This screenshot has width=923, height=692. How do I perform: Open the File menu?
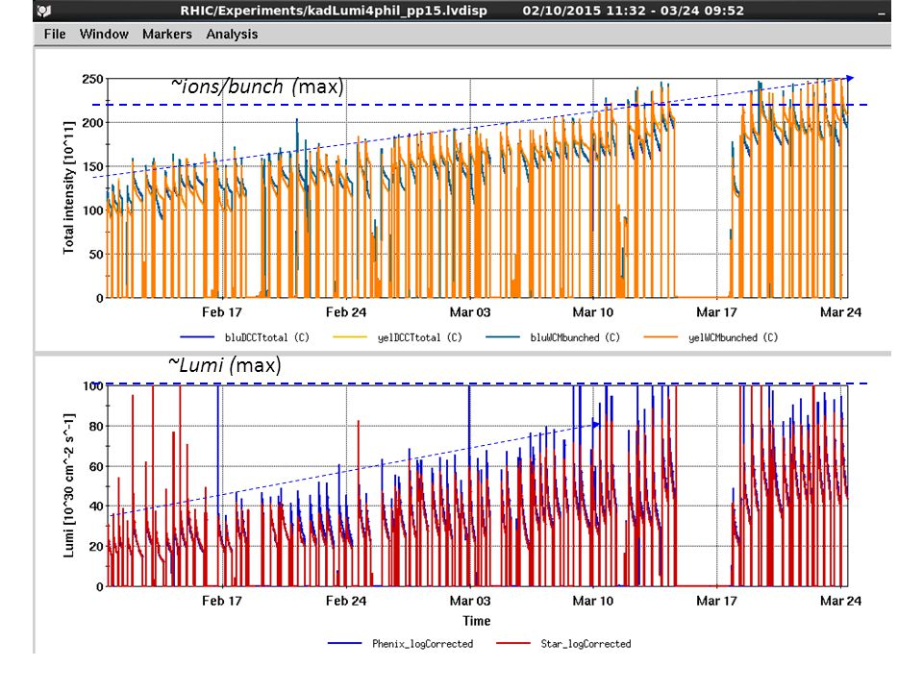pos(55,35)
